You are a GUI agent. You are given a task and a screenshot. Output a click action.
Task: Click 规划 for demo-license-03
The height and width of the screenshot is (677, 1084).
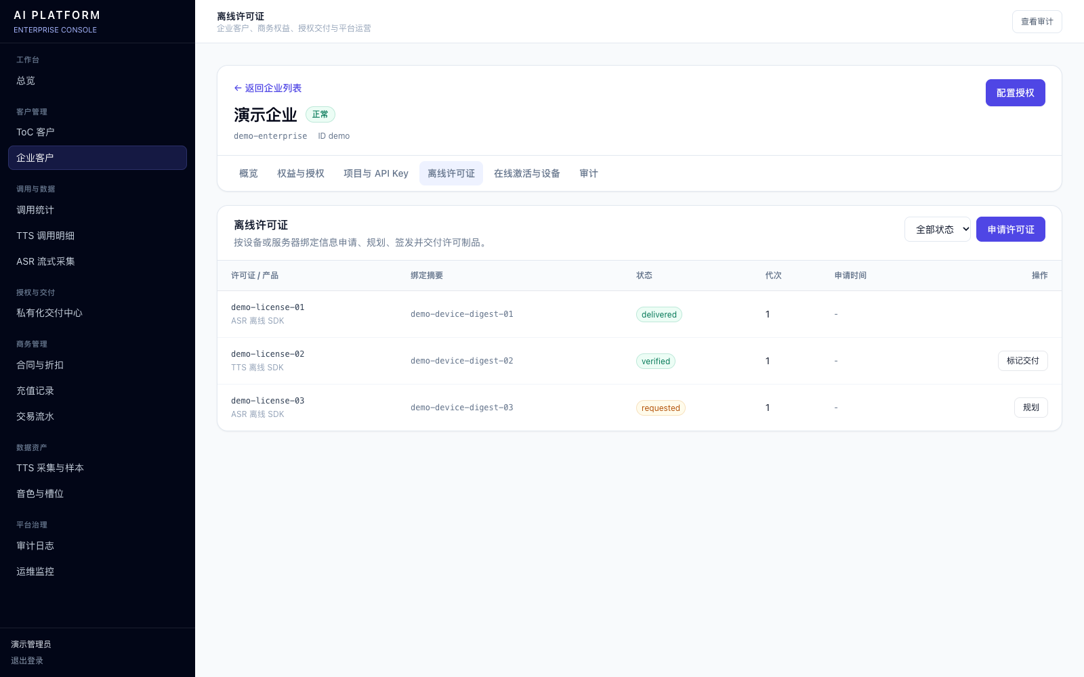tap(1031, 408)
